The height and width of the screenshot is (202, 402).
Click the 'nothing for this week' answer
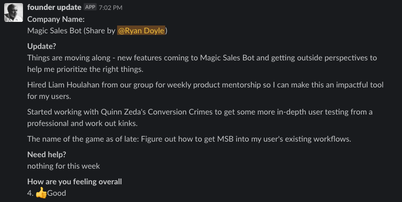click(64, 166)
